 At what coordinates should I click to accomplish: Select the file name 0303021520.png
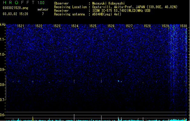[15, 8]
